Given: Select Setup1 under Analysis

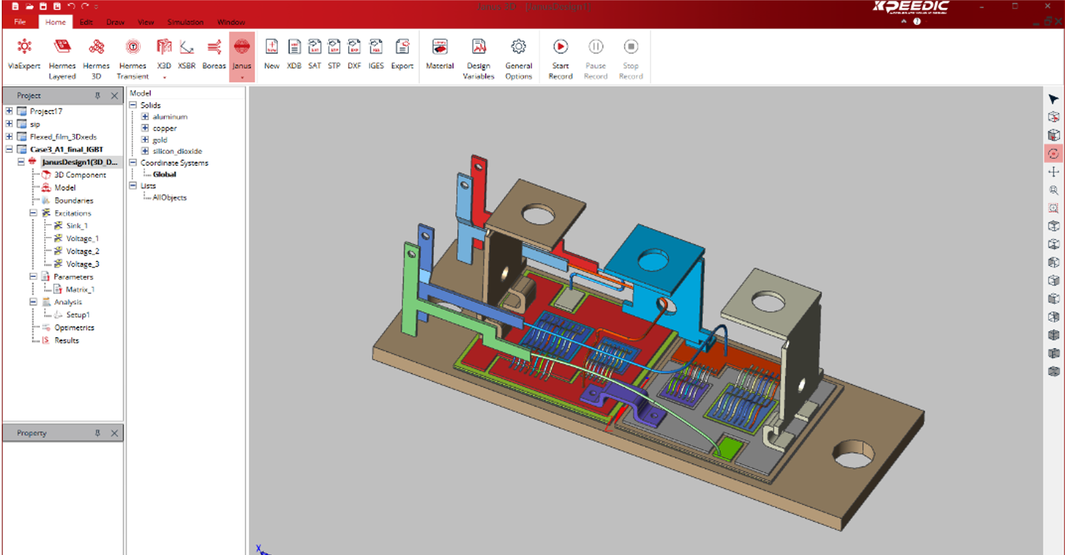Looking at the screenshot, I should (77, 315).
